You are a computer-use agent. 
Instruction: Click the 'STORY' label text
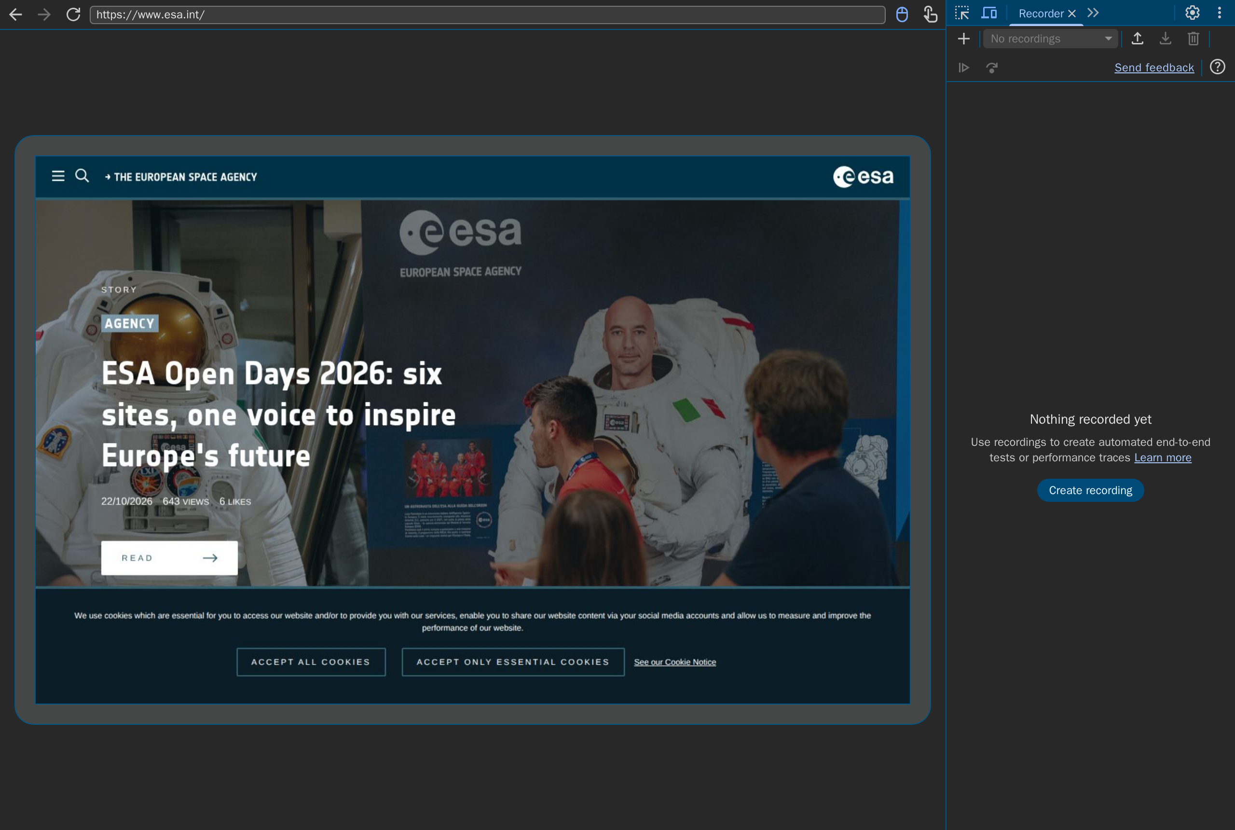pos(119,290)
